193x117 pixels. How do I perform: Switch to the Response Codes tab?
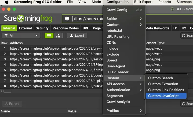(65, 28)
